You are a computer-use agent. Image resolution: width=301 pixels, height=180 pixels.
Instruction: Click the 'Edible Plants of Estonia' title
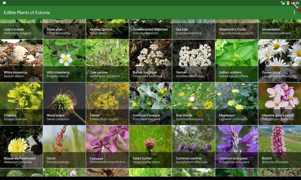pyautogui.click(x=27, y=12)
